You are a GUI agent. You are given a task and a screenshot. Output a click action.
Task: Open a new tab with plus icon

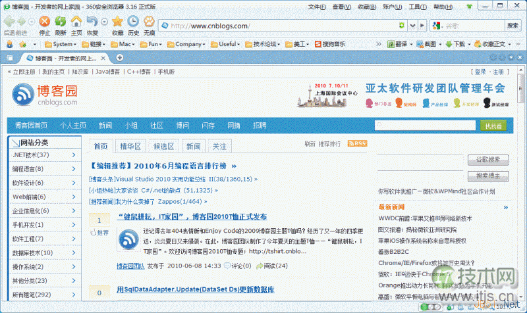(x=120, y=58)
